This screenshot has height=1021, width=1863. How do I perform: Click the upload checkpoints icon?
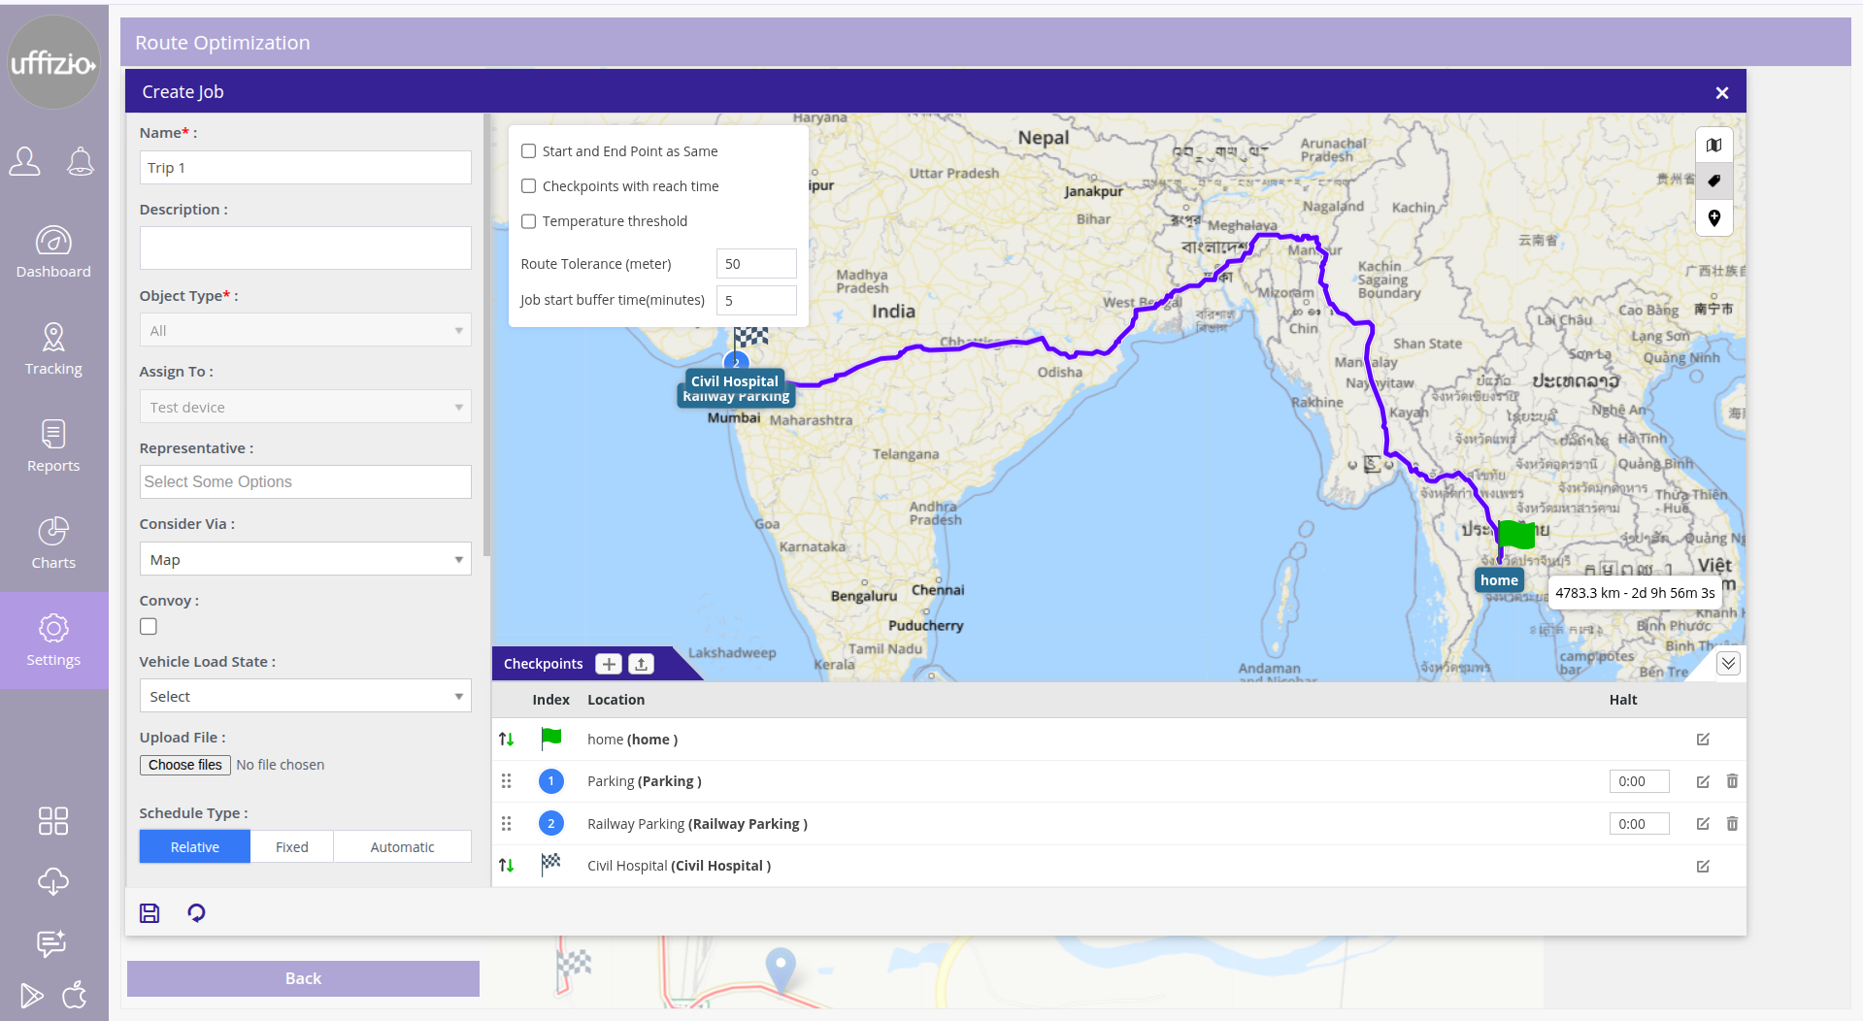click(x=641, y=664)
